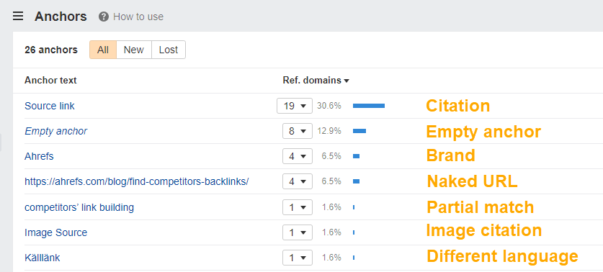
Task: Expand ref. domains dropdown for competitors' link building
Action: pyautogui.click(x=298, y=207)
